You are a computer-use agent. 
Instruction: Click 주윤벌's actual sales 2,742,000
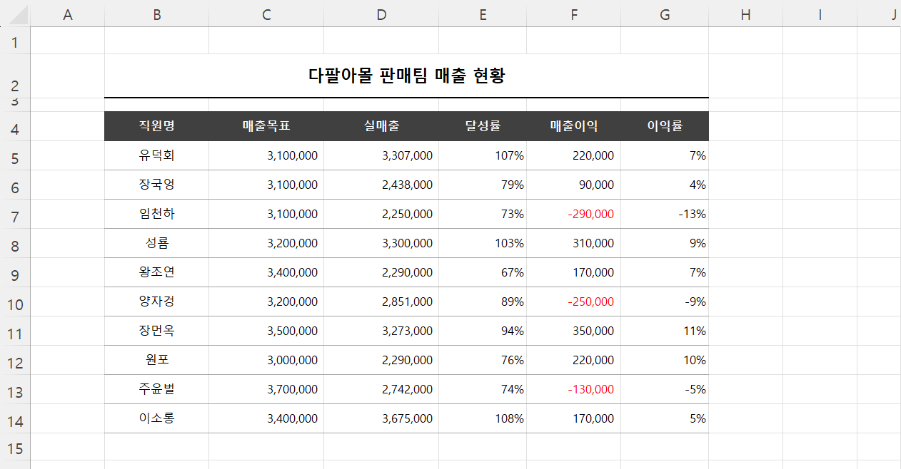pyautogui.click(x=407, y=389)
